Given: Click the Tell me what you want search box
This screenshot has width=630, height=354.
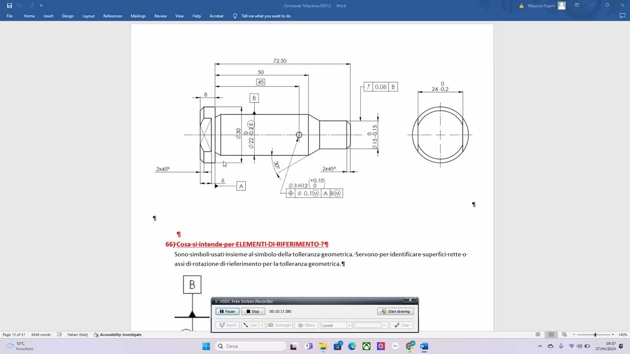Looking at the screenshot, I should (266, 16).
